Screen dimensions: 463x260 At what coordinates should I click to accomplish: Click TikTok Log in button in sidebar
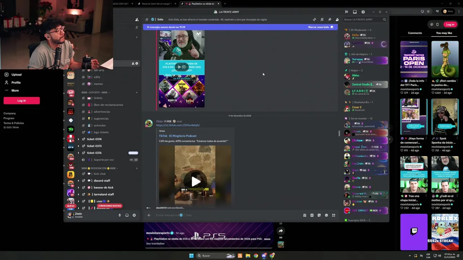click(22, 100)
